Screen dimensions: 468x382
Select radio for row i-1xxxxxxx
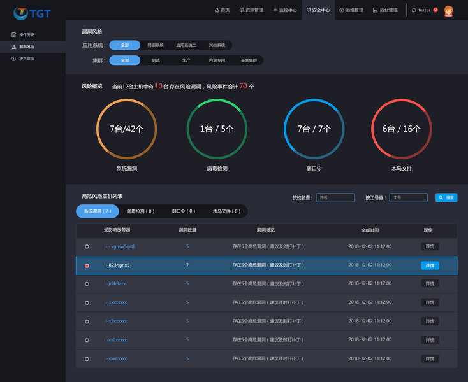(x=87, y=303)
